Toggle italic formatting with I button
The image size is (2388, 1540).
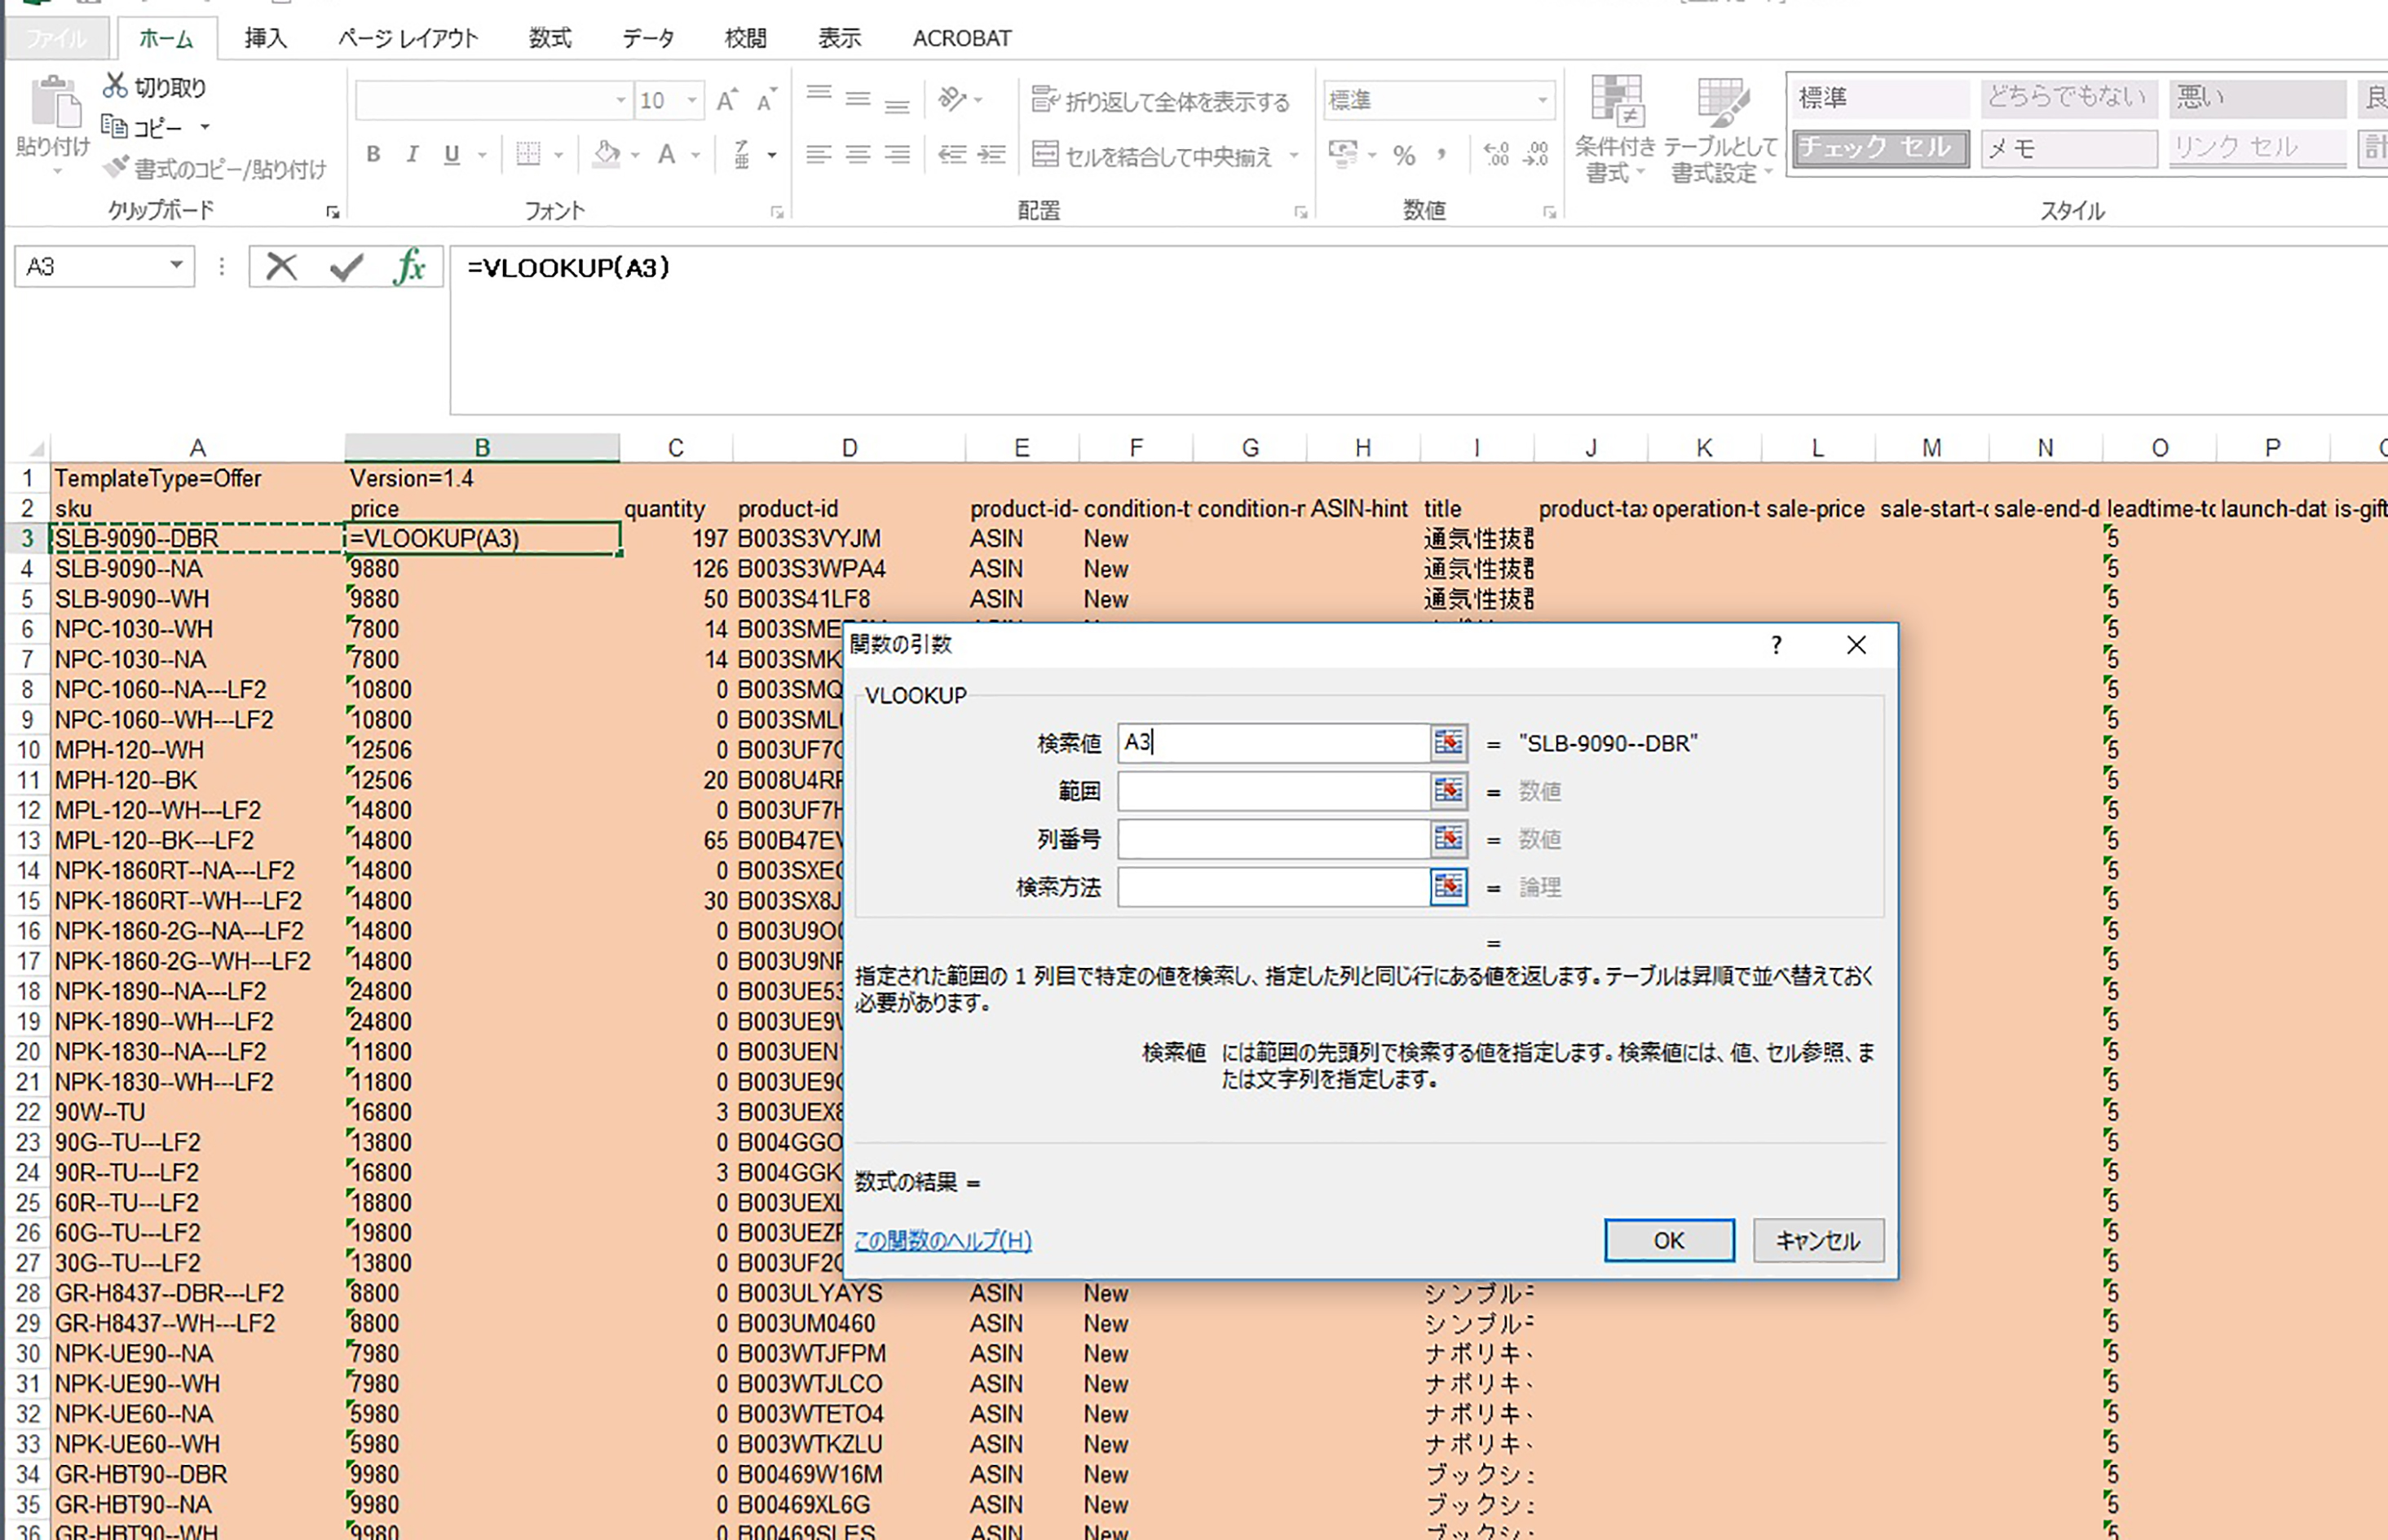pyautogui.click(x=413, y=154)
